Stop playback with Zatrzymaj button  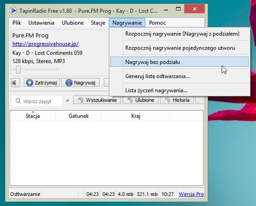click(x=42, y=83)
